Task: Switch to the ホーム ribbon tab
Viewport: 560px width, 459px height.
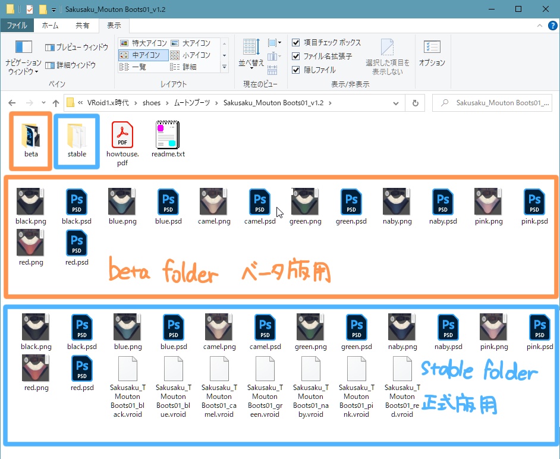Action: point(50,25)
